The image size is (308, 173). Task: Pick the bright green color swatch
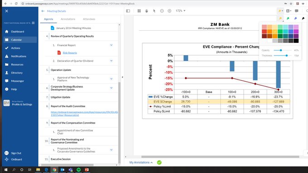click(x=280, y=31)
